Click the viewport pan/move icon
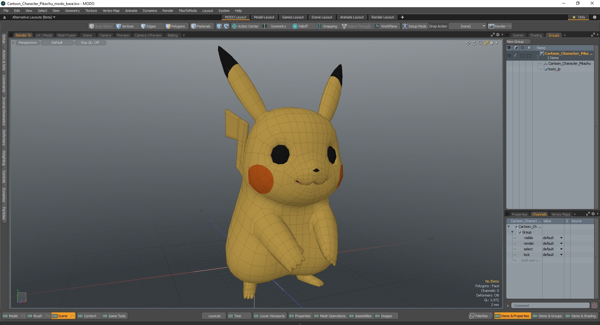Image resolution: width=600 pixels, height=325 pixels. 468,43
